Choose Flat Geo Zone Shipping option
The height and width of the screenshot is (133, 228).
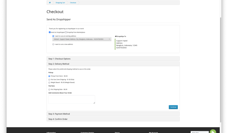click(49, 79)
